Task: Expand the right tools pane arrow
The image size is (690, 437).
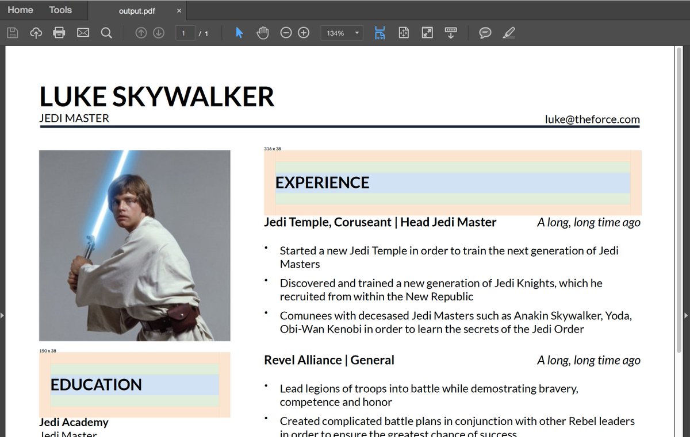Action: [x=685, y=315]
